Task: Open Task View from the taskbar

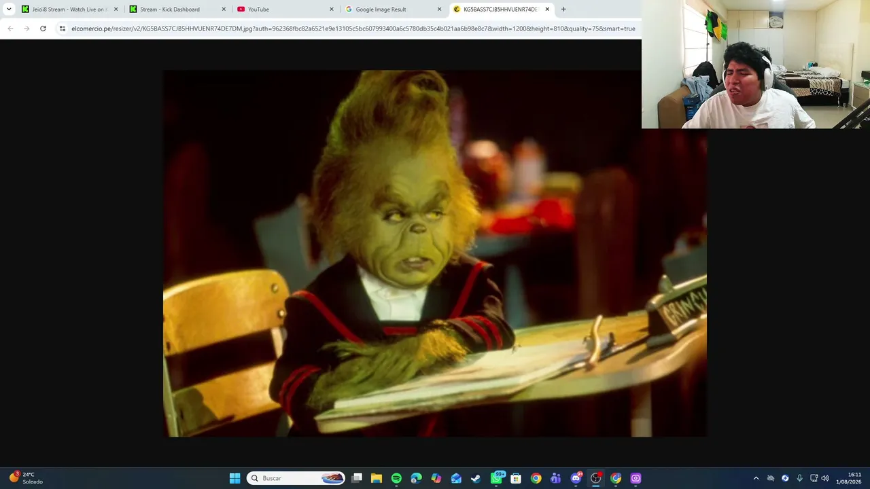Action: pyautogui.click(x=357, y=478)
